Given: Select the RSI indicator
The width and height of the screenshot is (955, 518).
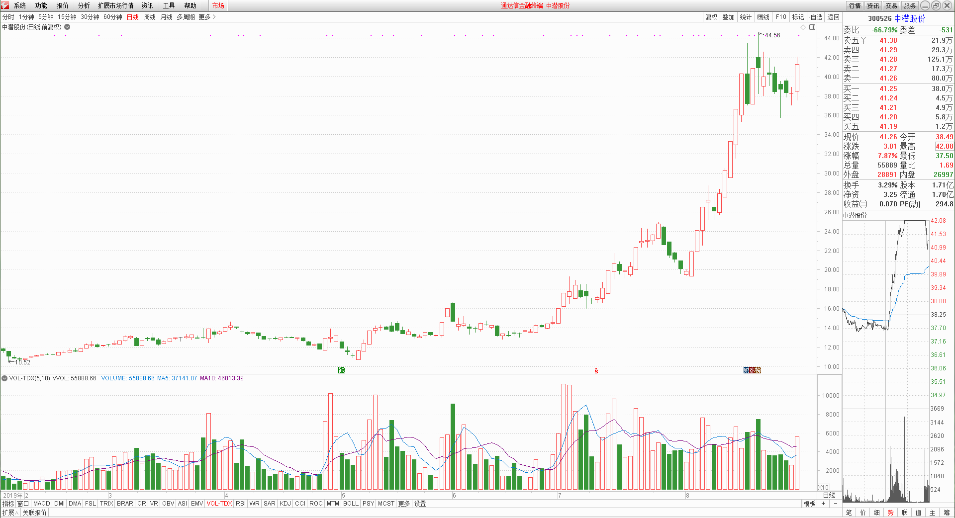Looking at the screenshot, I should pos(241,504).
